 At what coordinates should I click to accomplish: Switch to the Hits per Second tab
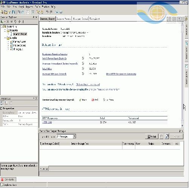pos(80,18)
